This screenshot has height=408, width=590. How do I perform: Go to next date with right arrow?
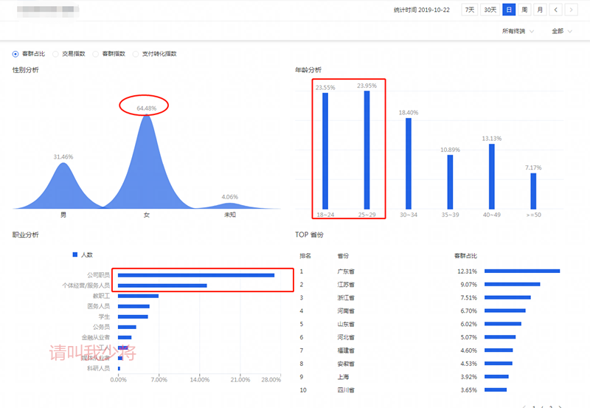click(571, 10)
